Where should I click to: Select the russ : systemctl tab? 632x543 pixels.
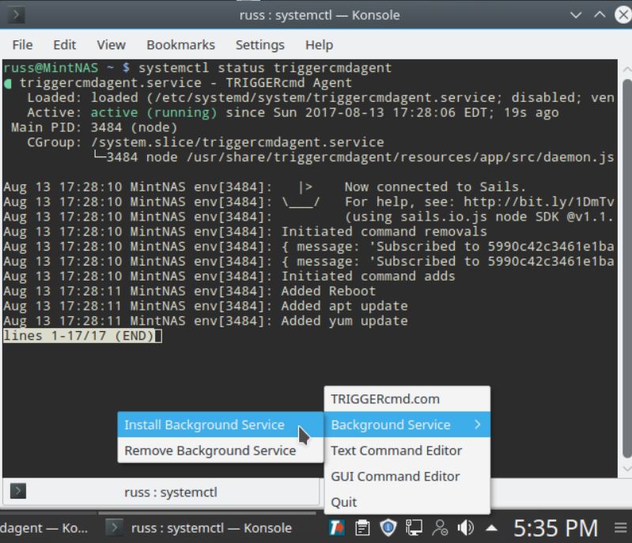(161, 492)
